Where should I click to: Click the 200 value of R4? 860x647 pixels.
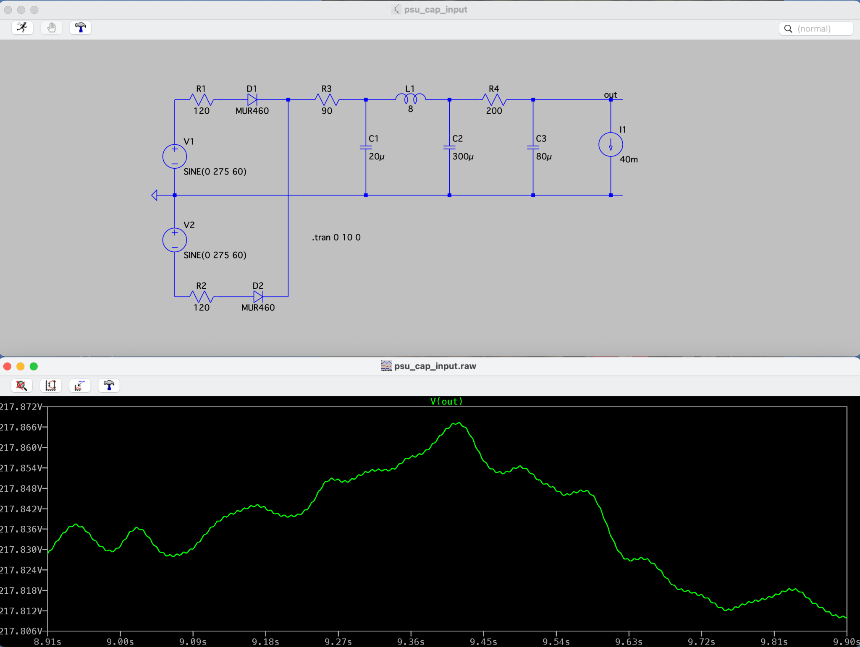pos(494,111)
